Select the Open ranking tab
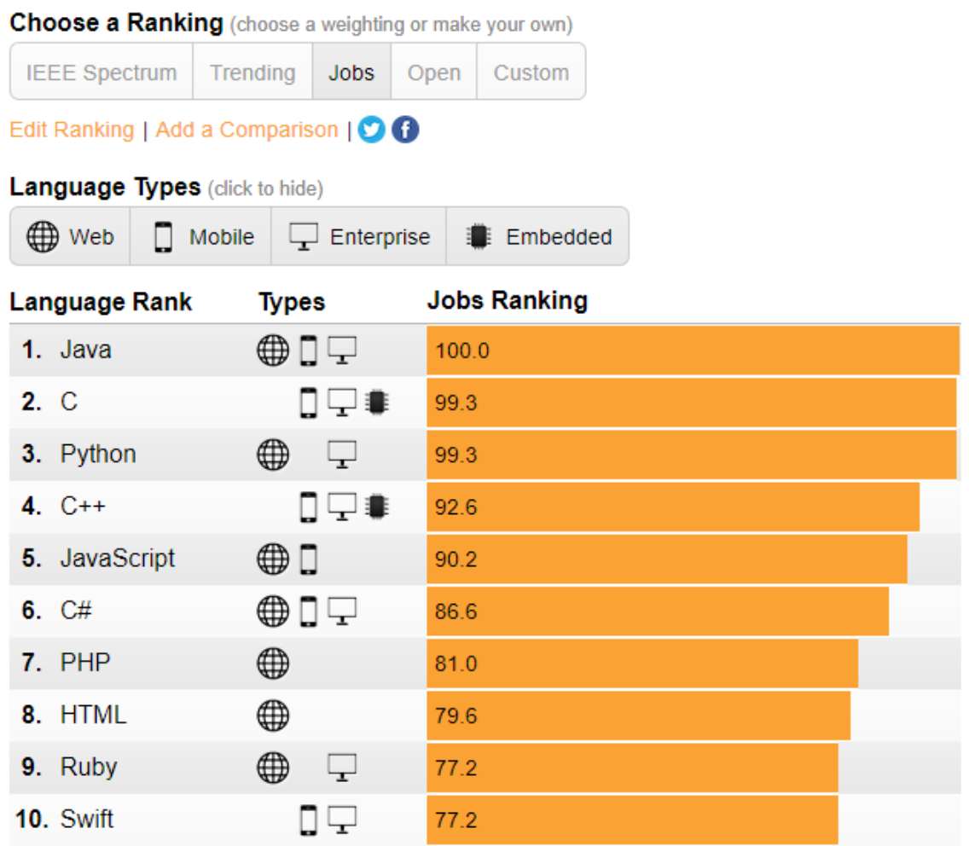 pos(433,72)
